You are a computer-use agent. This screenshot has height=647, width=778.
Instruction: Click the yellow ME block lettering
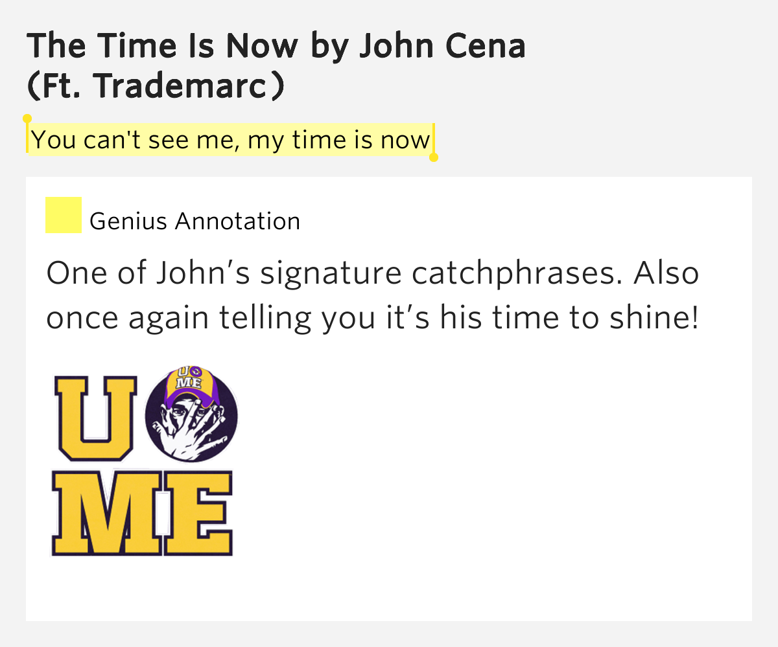(143, 514)
